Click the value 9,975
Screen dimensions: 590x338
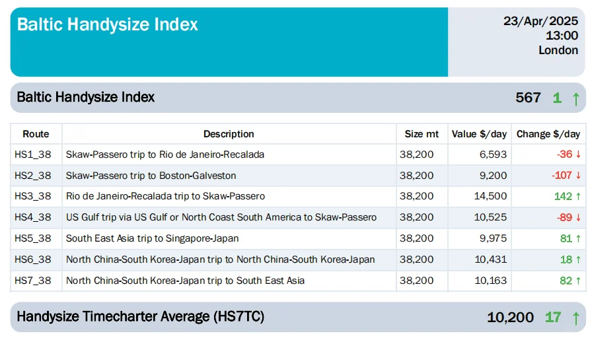point(493,238)
